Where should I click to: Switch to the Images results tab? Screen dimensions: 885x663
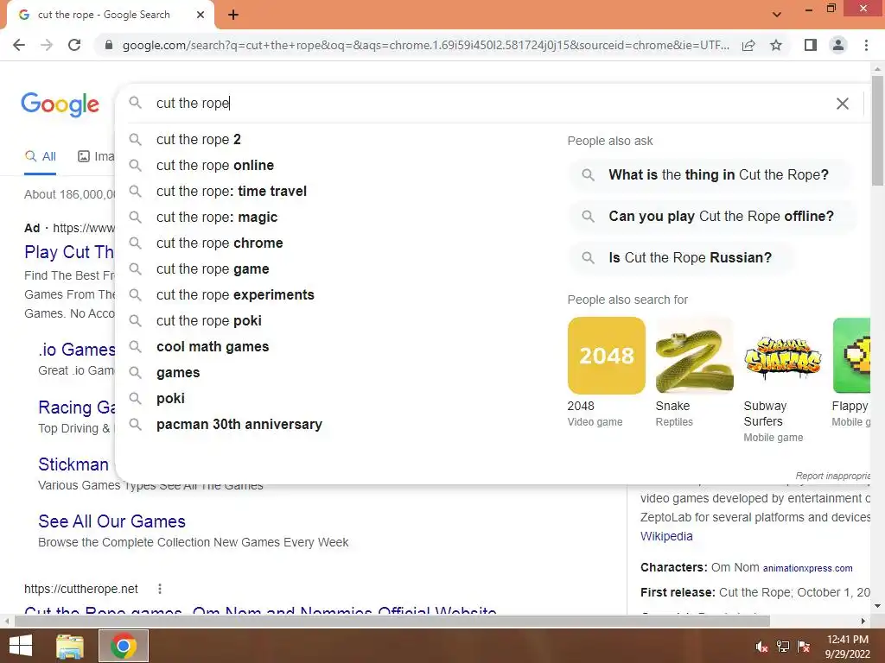click(96, 156)
